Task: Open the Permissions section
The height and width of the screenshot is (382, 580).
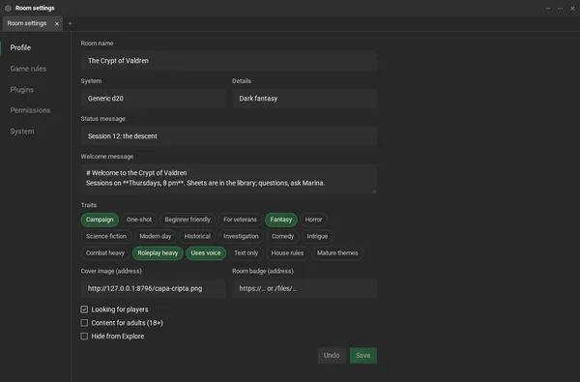Action: point(30,110)
